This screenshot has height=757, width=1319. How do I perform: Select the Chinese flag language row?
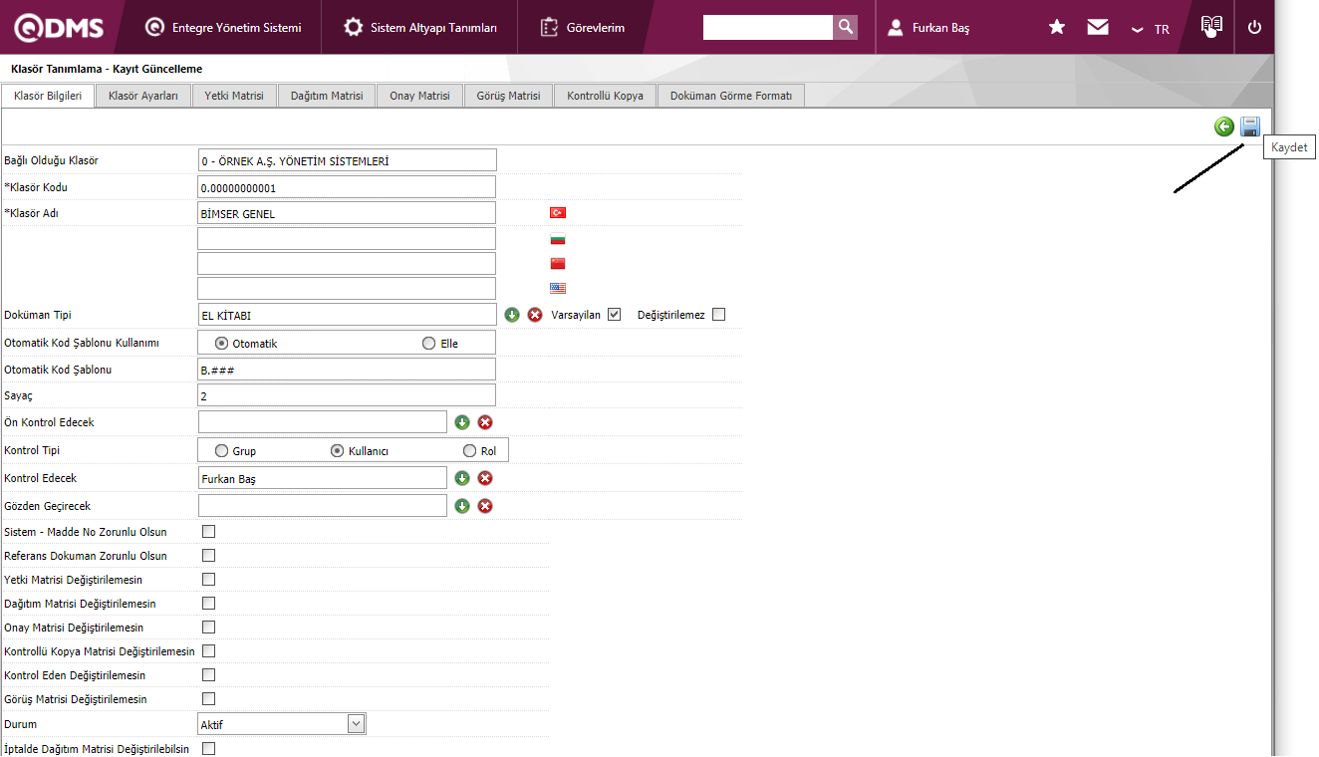(558, 264)
